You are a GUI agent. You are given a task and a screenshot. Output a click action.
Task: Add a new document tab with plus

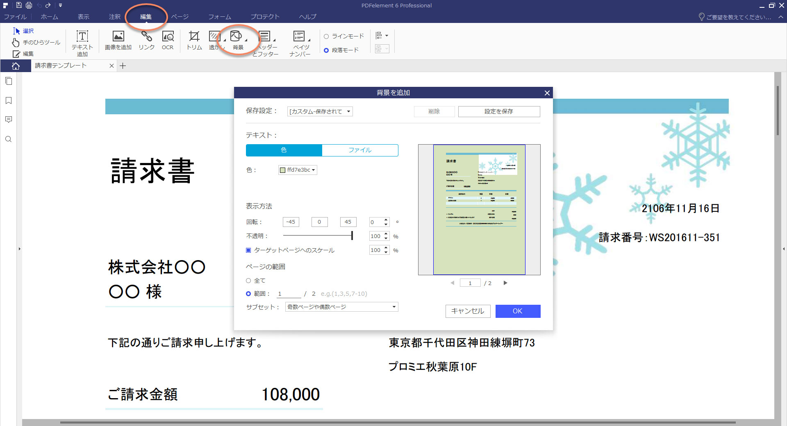[123, 66]
